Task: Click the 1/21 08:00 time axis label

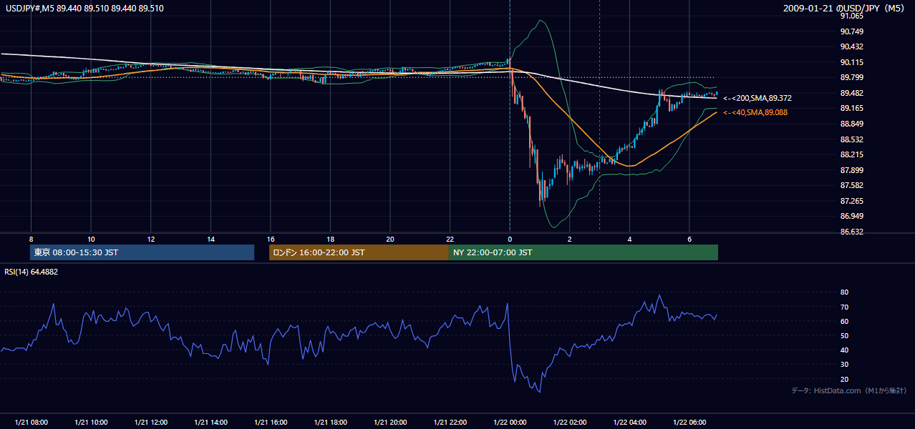Action: coord(31,422)
